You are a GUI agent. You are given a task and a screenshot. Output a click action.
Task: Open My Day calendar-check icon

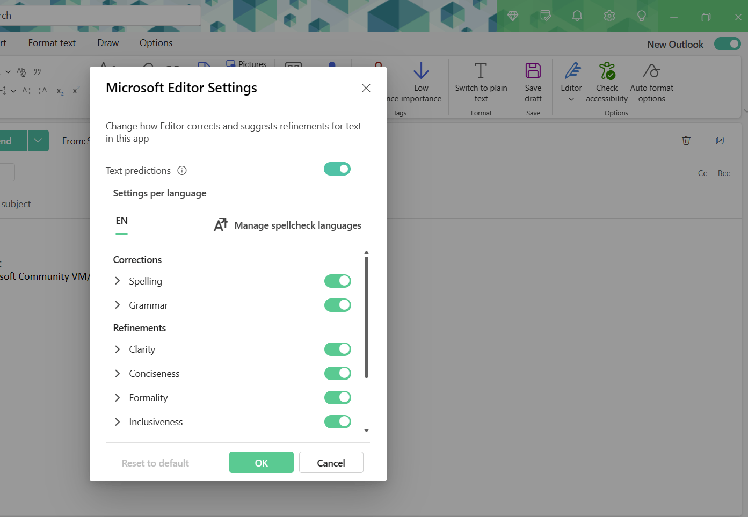tap(545, 16)
